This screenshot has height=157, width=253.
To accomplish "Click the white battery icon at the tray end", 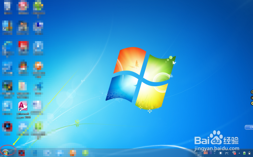I will click(249, 153).
